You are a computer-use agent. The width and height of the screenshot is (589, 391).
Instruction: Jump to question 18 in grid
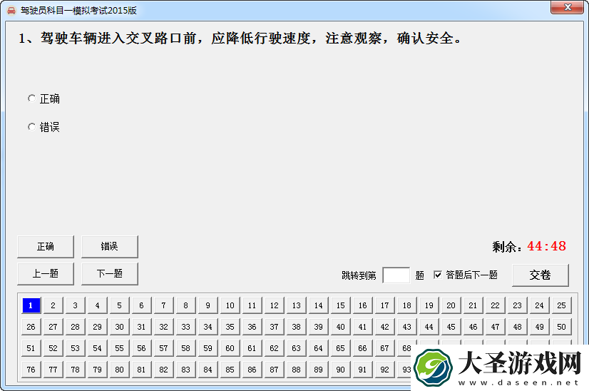407,305
